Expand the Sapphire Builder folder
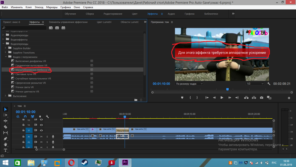 5,48
